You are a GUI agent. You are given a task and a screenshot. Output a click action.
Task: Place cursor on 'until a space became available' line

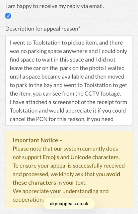[67, 77]
